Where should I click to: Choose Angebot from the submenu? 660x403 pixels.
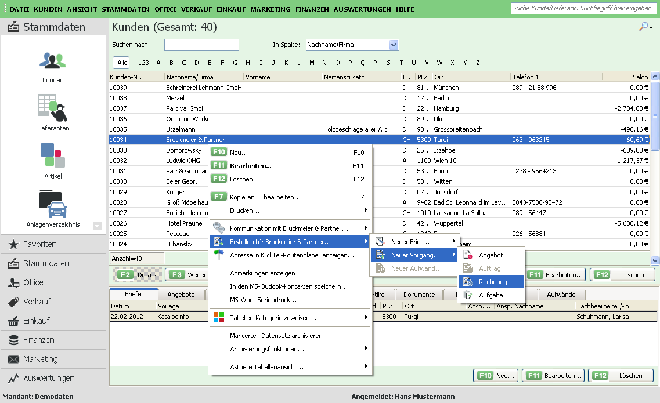coord(491,255)
